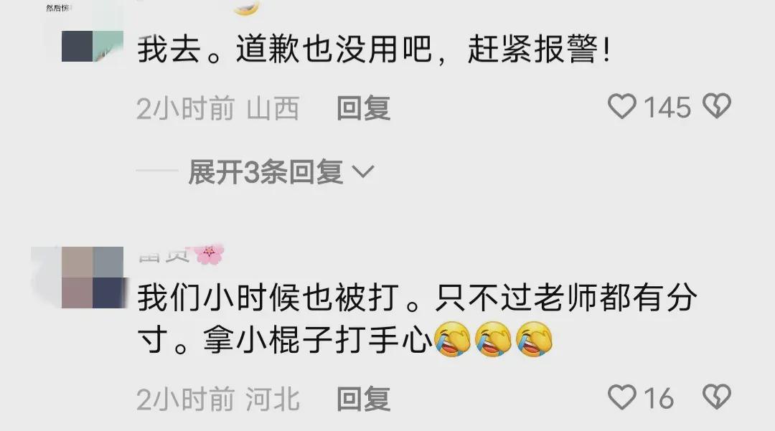
Task: Click the chevron next to 展开3条回复
Action: pyautogui.click(x=363, y=172)
